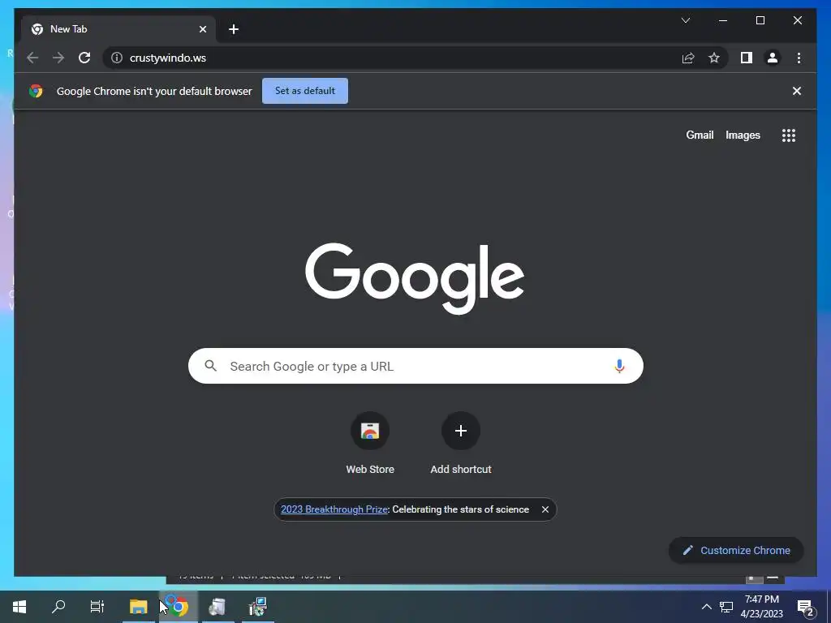This screenshot has width=831, height=623.
Task: Expand the tab search chevron
Action: click(x=685, y=20)
